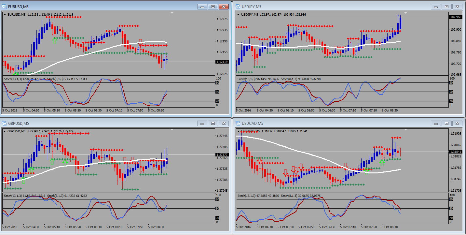Screen dimensions: 466x235
Task: Maximize the EURUSD,M5 chart window
Action: pos(213,7)
